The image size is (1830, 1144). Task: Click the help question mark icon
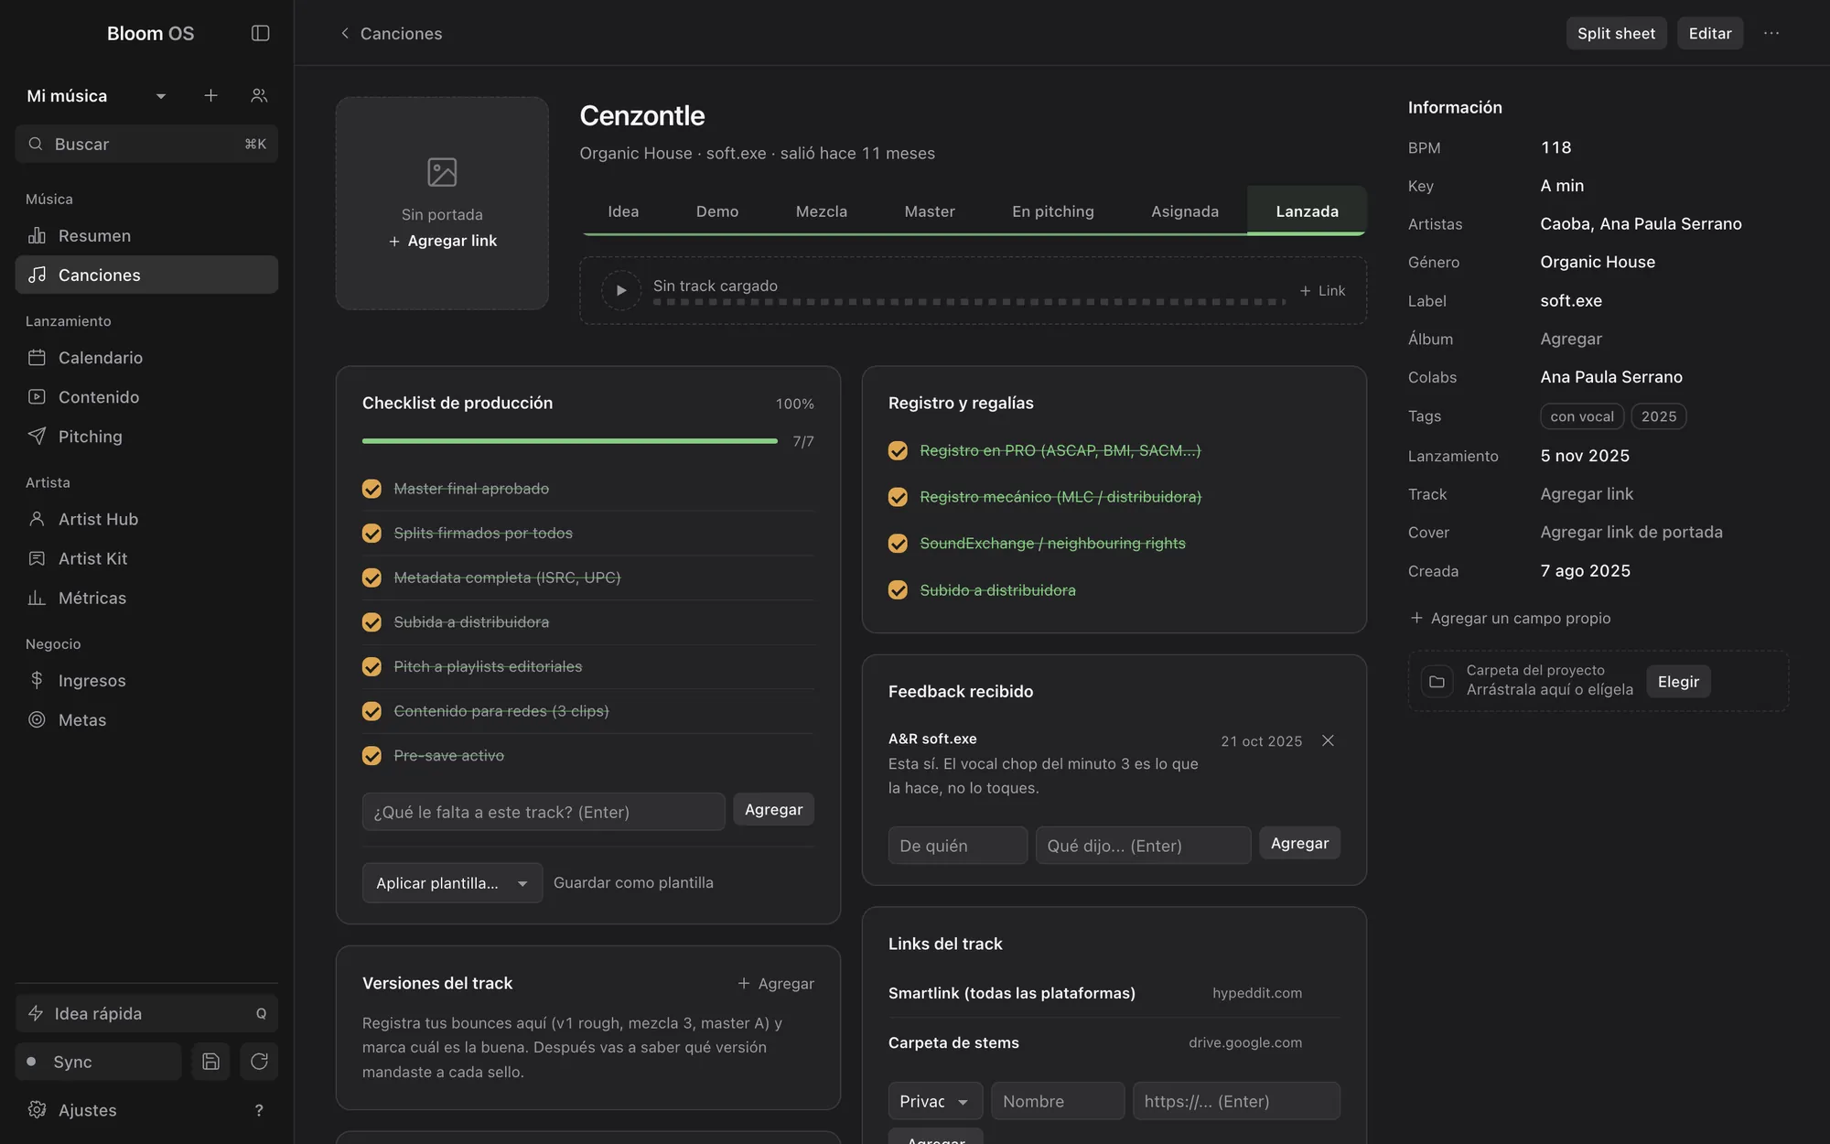(259, 1110)
